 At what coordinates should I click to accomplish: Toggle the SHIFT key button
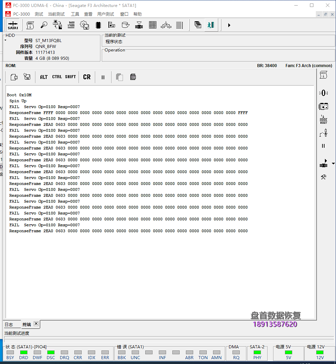tap(70, 77)
